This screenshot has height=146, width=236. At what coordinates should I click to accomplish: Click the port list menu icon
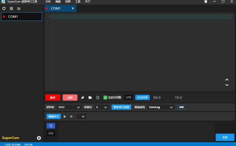[19, 8]
